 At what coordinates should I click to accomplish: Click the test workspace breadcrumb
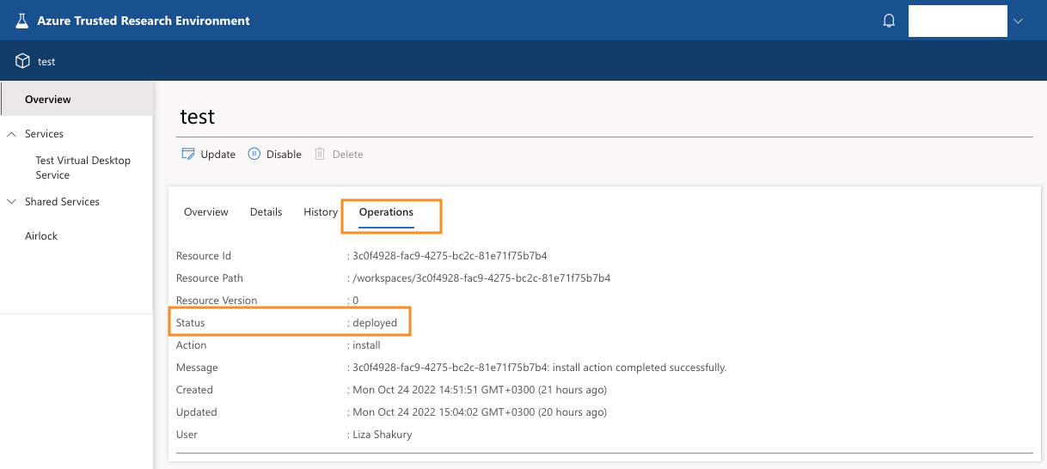(x=46, y=62)
